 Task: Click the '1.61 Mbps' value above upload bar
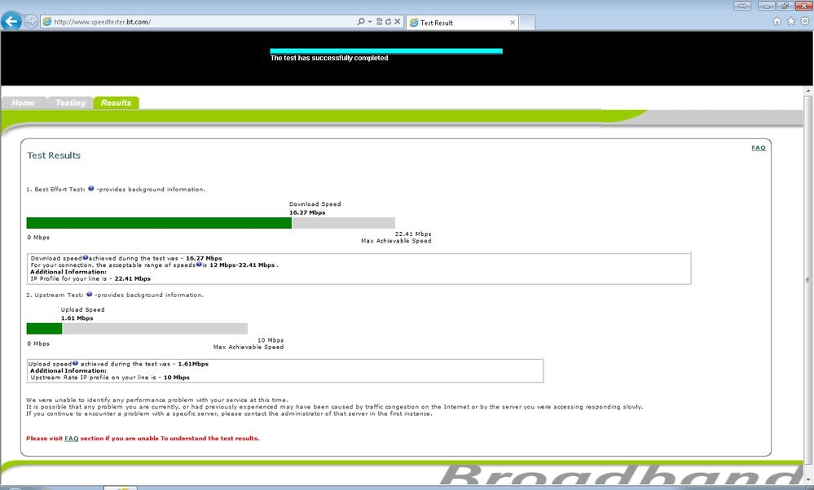pyautogui.click(x=77, y=318)
